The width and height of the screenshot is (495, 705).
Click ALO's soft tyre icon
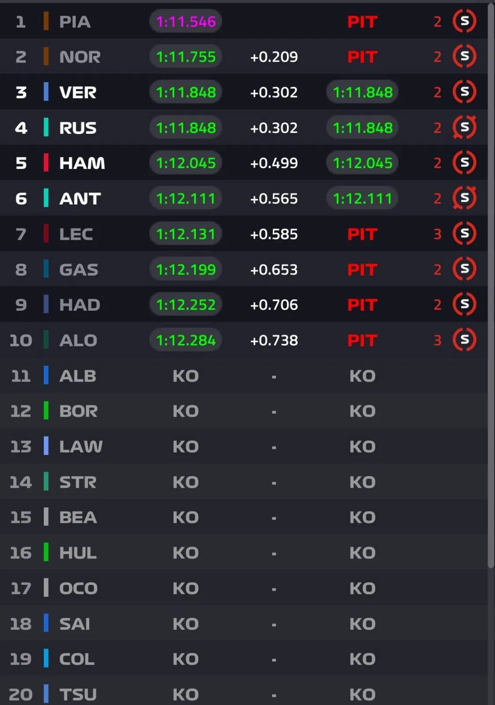point(464,340)
